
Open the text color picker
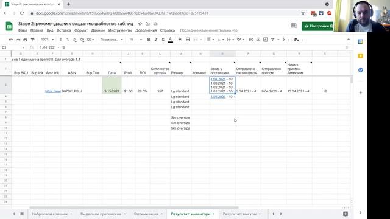(x=171, y=40)
